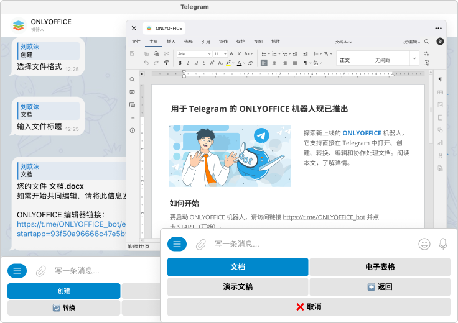Click the About info icon in left sidebar
Viewport: 458px width, 323px height.
click(x=133, y=130)
